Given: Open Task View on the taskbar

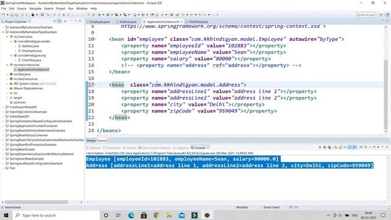Looking at the screenshot, I should click(x=118, y=215).
